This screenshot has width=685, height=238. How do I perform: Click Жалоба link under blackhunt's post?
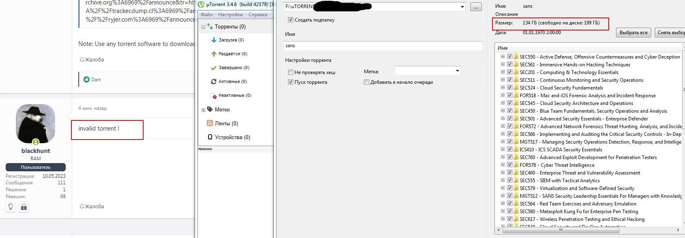[x=92, y=207]
